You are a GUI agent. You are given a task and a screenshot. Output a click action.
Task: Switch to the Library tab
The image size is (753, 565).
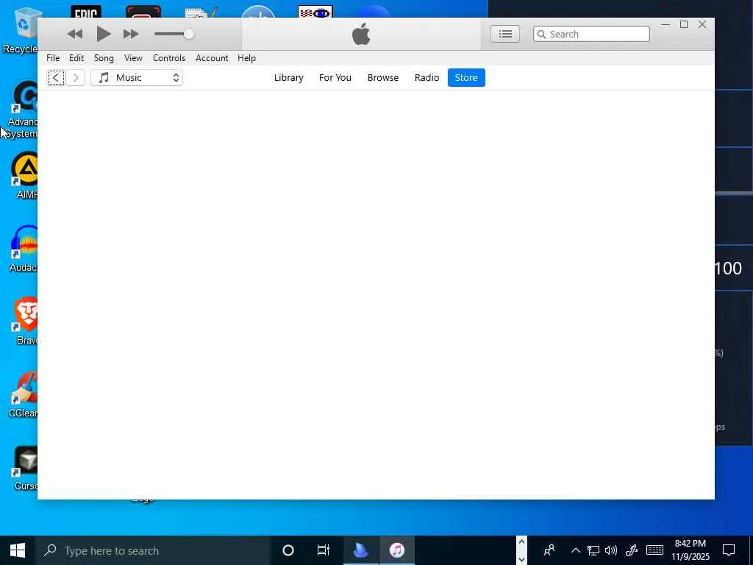point(288,78)
